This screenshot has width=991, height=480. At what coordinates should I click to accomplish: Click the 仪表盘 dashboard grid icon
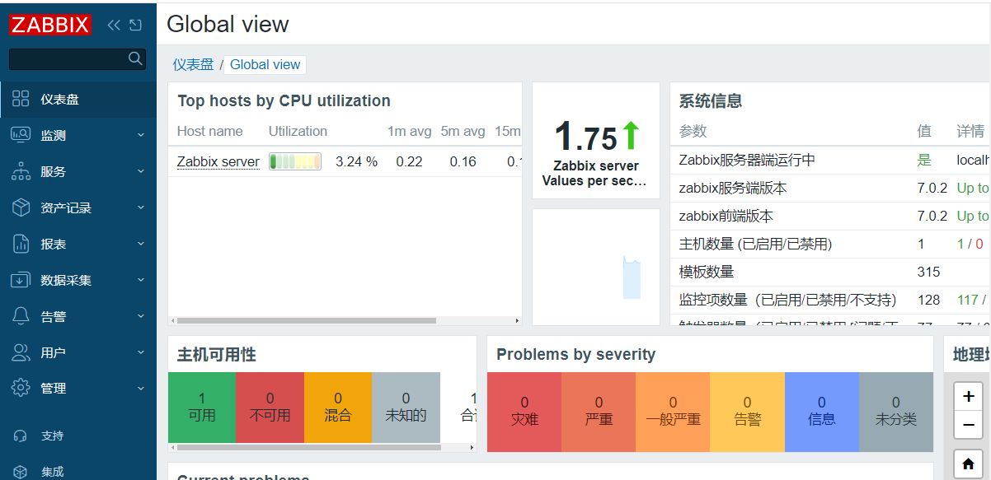tap(21, 99)
